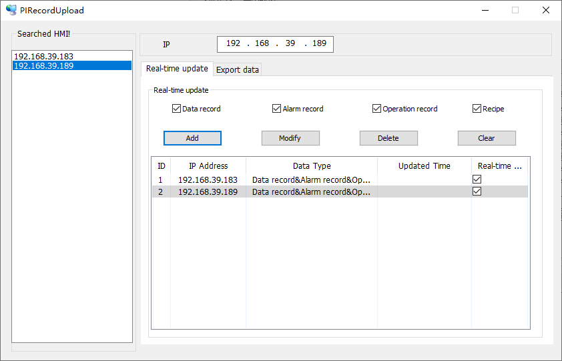Click the Modify button
The image size is (562, 361).
[290, 138]
